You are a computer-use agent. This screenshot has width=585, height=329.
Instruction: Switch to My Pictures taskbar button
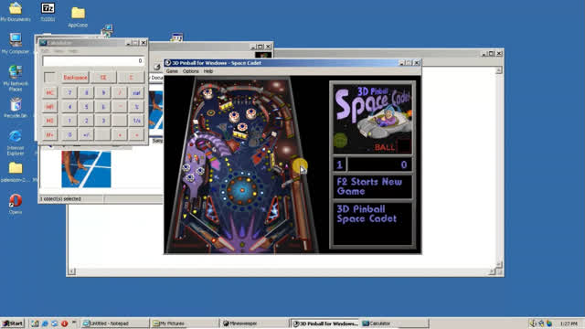(x=185, y=324)
